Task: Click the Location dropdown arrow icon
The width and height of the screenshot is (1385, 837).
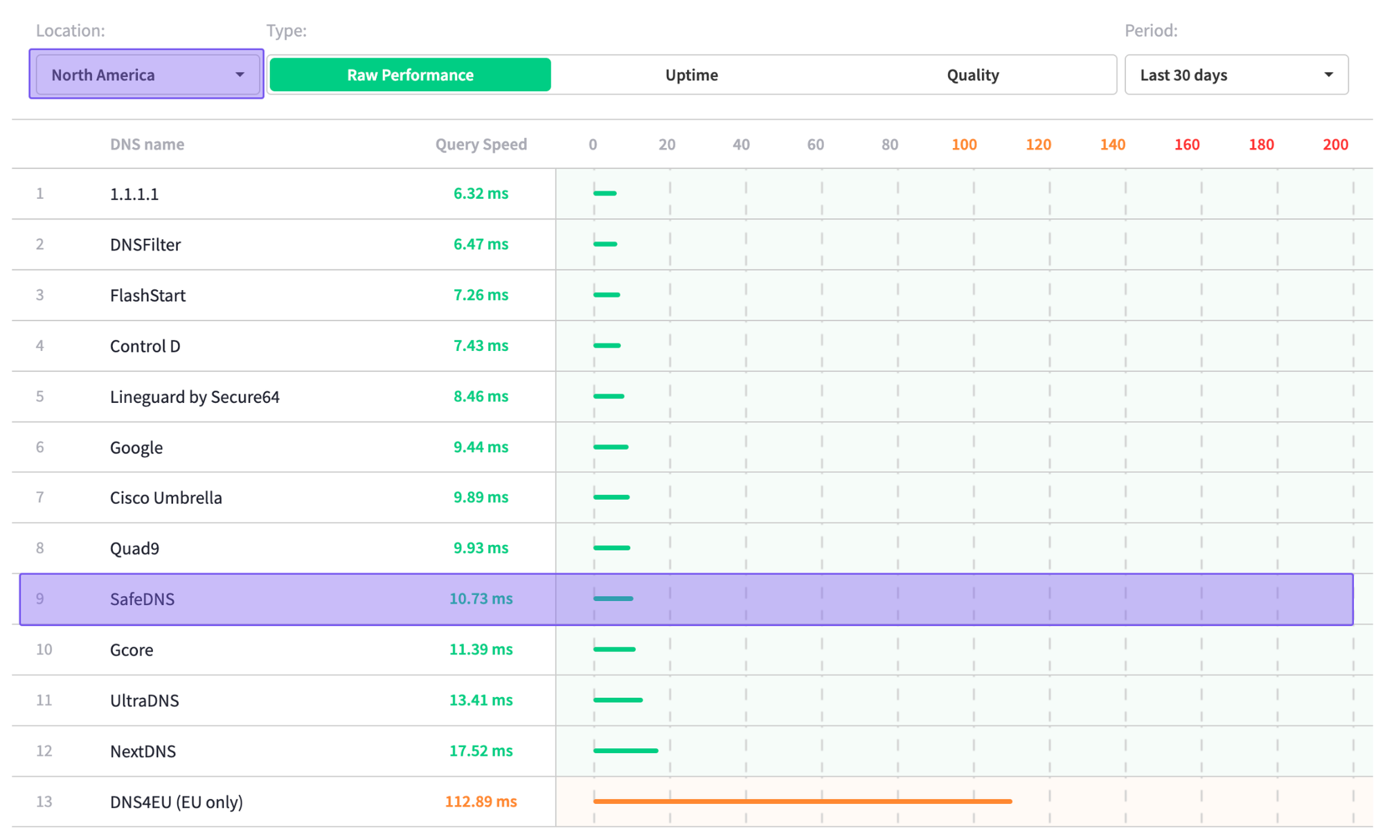Action: click(x=240, y=75)
